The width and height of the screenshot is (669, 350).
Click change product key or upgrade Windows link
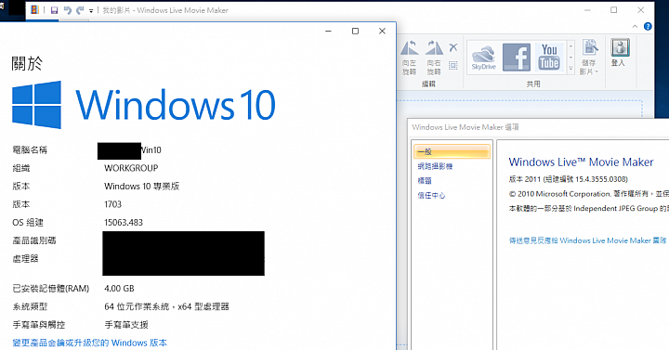[x=89, y=343]
